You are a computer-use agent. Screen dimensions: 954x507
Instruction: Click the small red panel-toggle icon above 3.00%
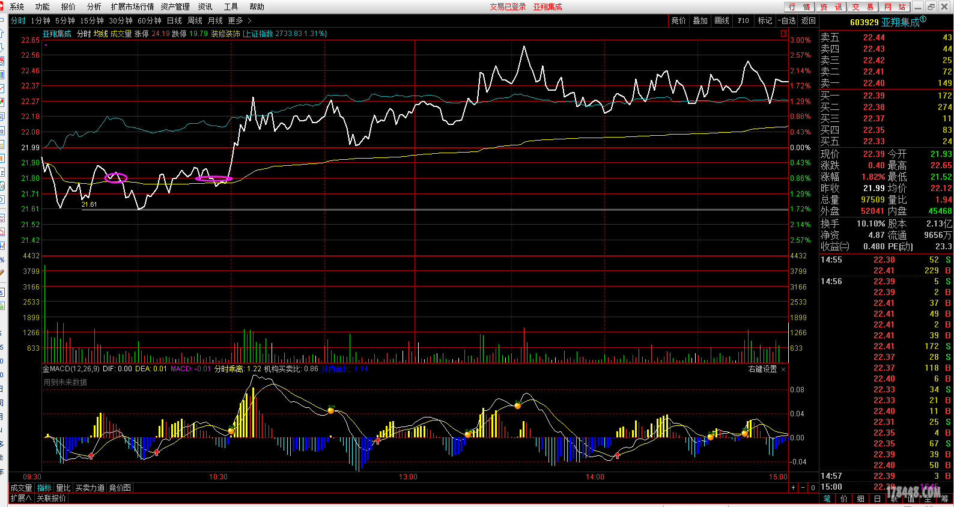(x=784, y=34)
